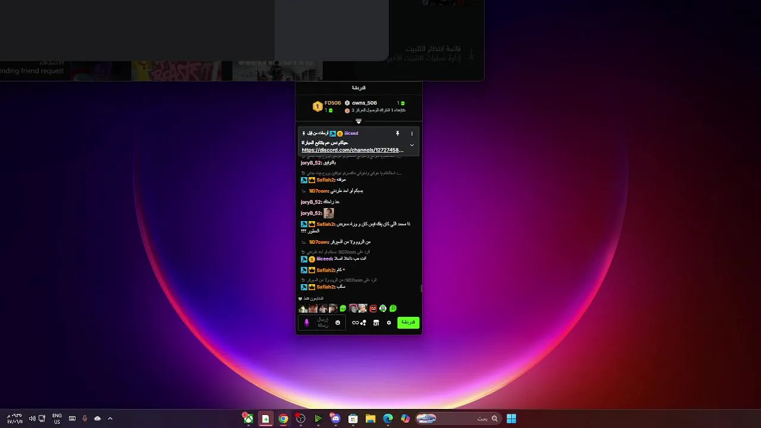Viewport: 761px width, 428px height.
Task: Insert first emote in quick emote row
Action: click(x=303, y=309)
